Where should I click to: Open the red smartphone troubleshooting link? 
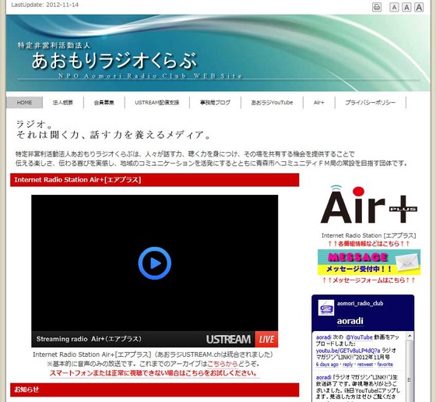pos(154,373)
